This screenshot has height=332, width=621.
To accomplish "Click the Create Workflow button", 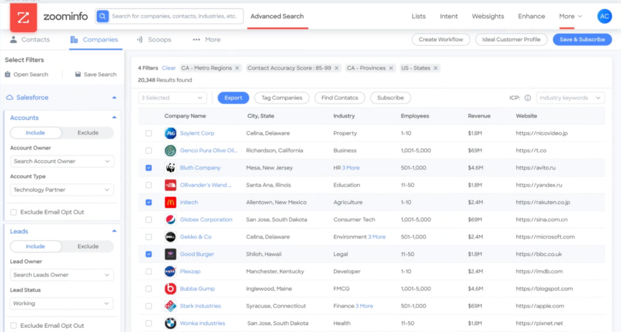I will click(x=441, y=39).
